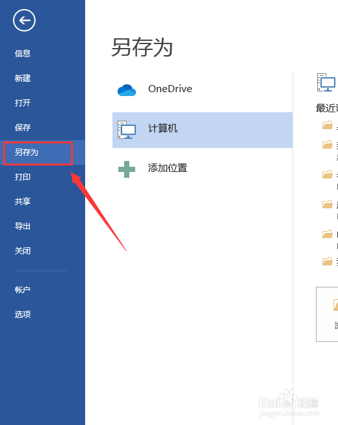Open the 帐户 page
338x425 pixels.
tap(23, 290)
